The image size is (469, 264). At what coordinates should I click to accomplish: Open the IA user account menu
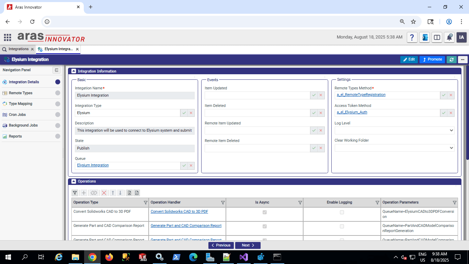click(461, 37)
